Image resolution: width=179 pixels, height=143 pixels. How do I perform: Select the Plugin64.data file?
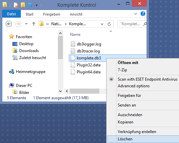[x=89, y=72]
